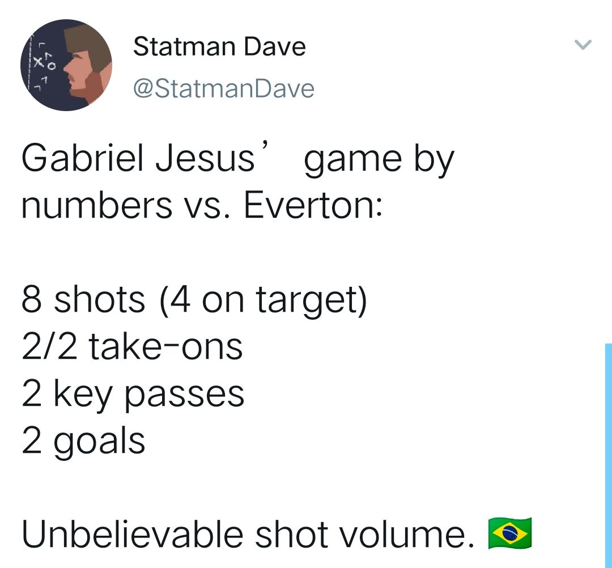
Task: Open Statman Dave's round profile avatar
Action: [66, 65]
